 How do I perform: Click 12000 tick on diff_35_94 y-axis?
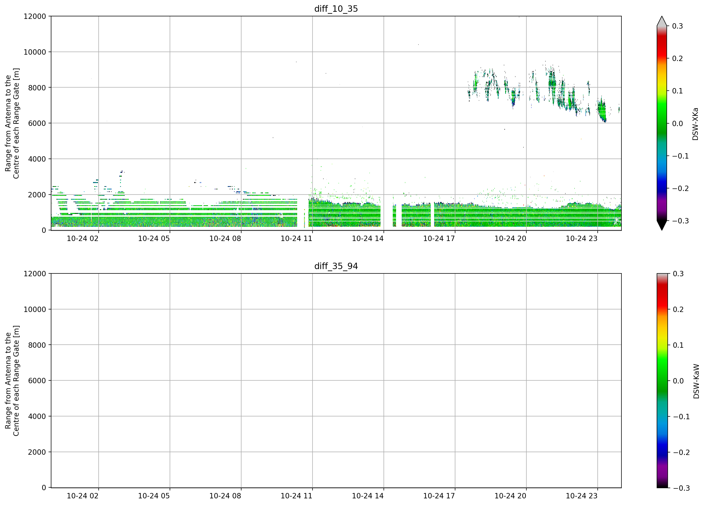click(x=34, y=274)
